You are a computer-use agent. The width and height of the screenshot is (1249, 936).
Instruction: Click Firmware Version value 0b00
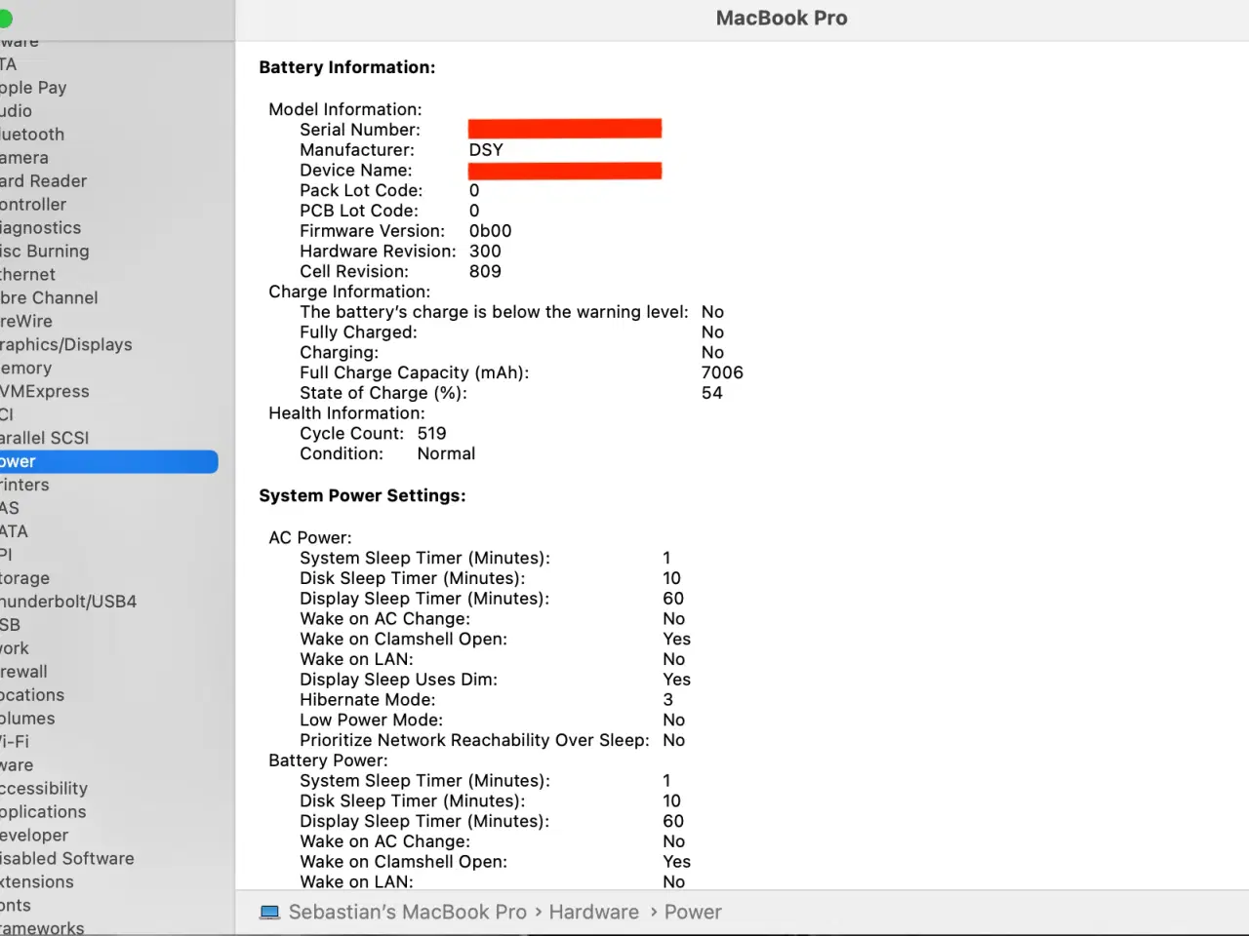click(490, 231)
